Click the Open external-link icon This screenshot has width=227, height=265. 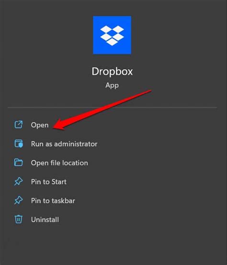click(18, 125)
